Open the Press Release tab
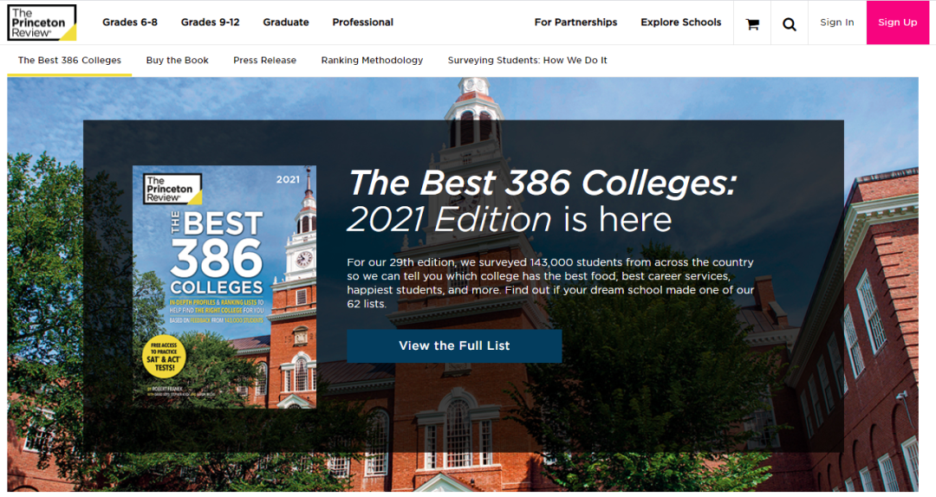Viewport: 936px width, 497px height. (x=264, y=61)
